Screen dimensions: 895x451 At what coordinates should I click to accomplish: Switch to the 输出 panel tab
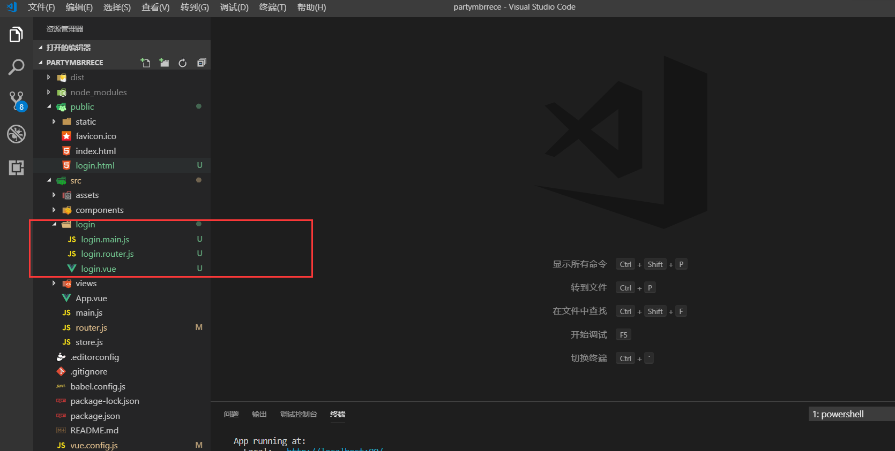tap(259, 414)
